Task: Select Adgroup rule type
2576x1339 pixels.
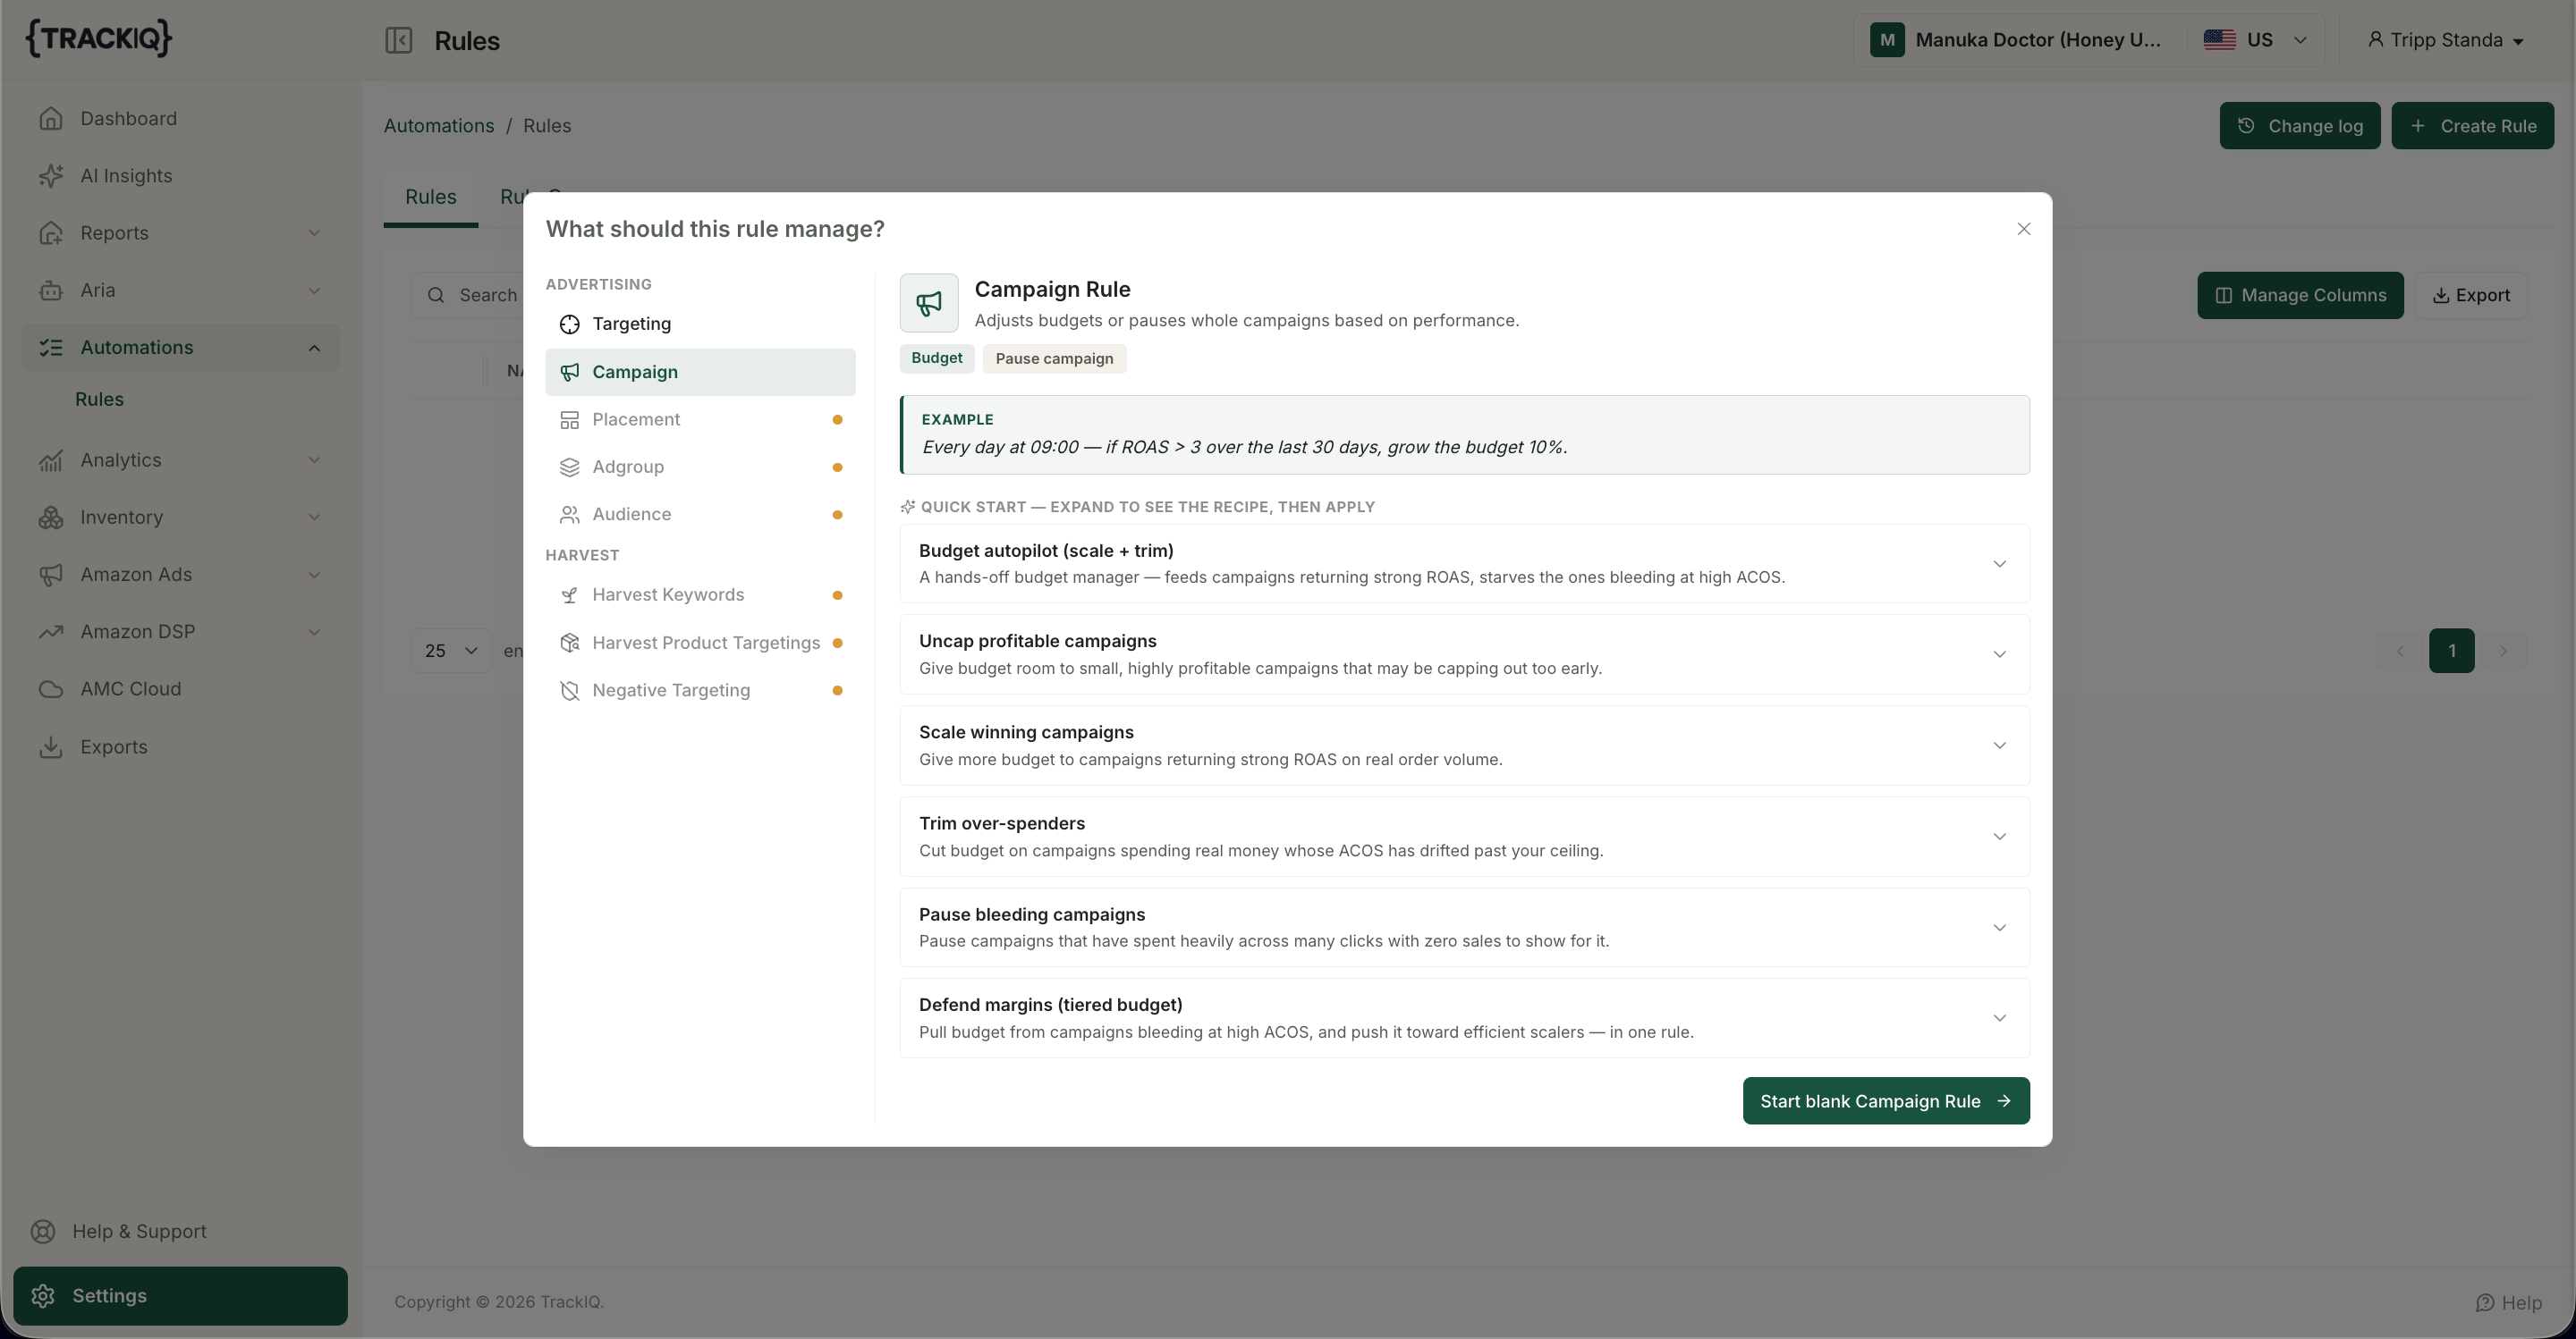Action: 700,467
